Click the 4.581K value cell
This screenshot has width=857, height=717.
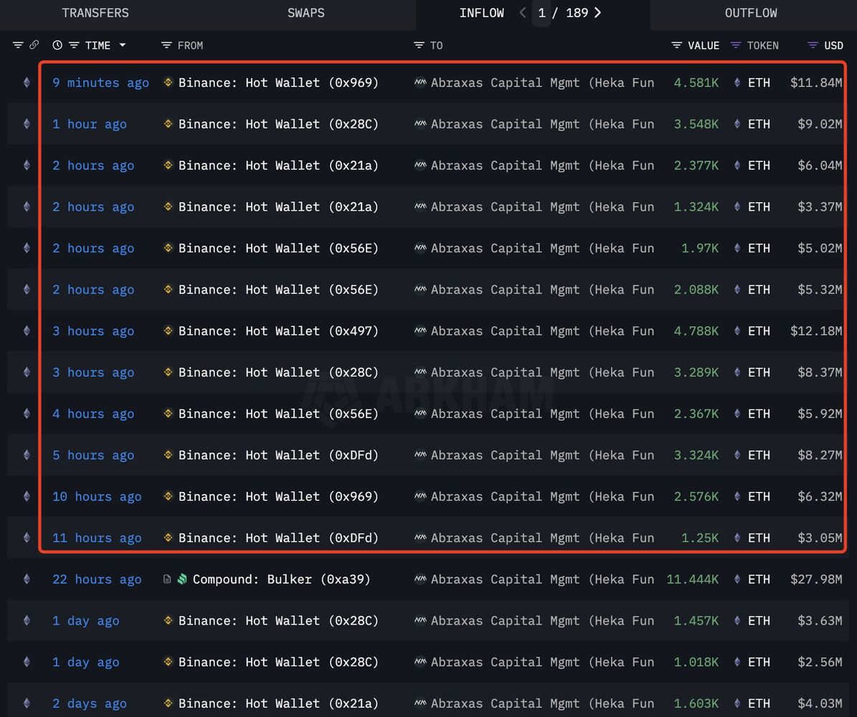pos(696,82)
